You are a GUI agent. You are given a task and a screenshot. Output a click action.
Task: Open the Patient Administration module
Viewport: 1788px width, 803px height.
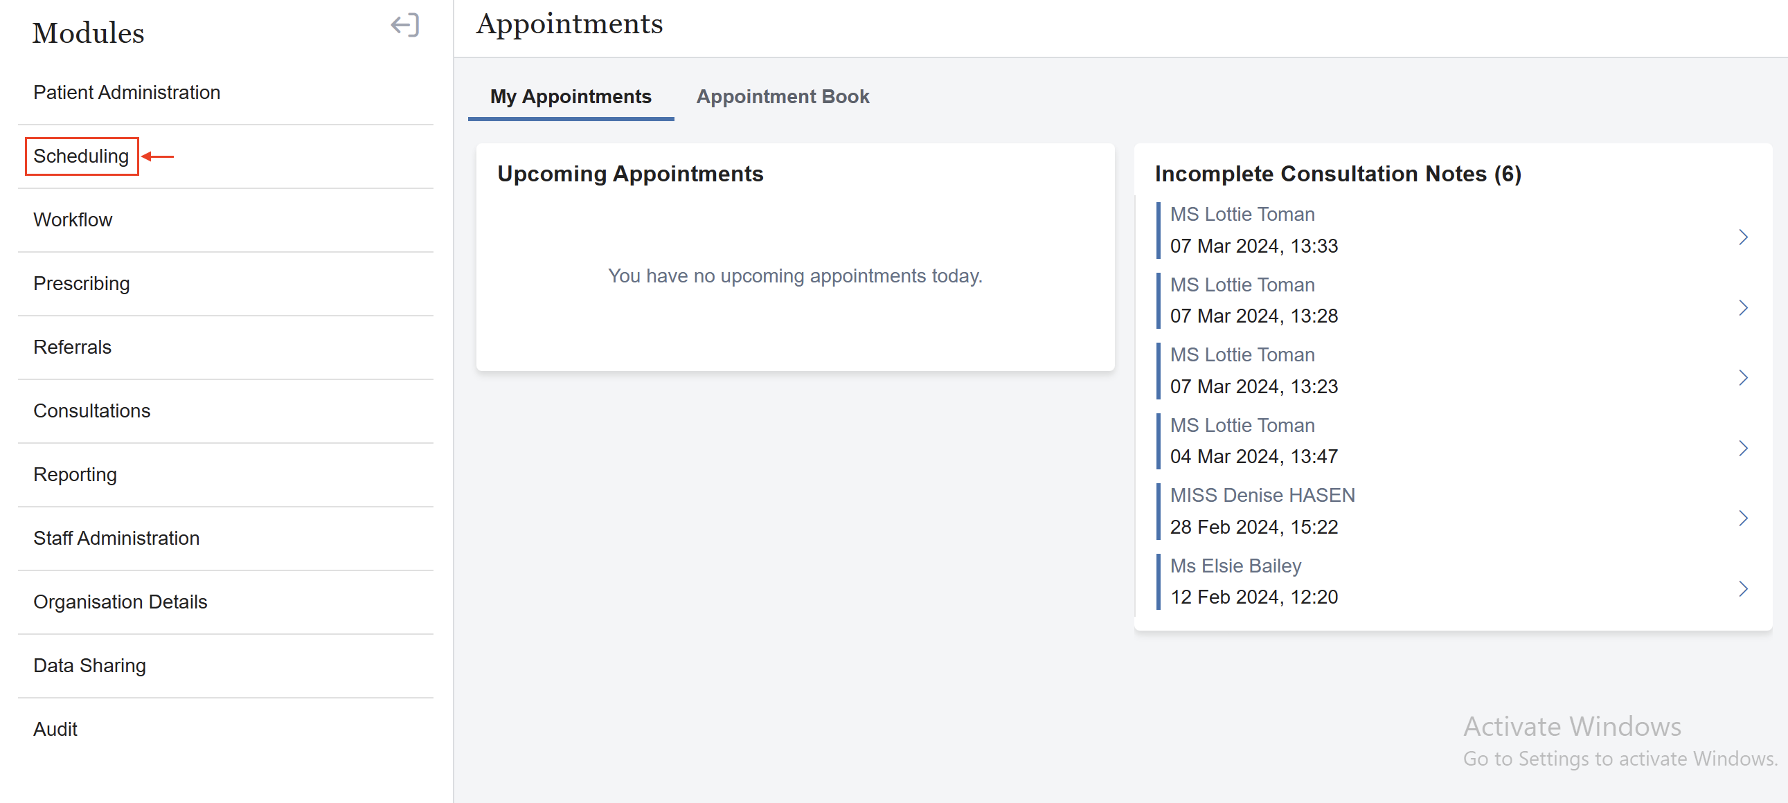tap(126, 91)
